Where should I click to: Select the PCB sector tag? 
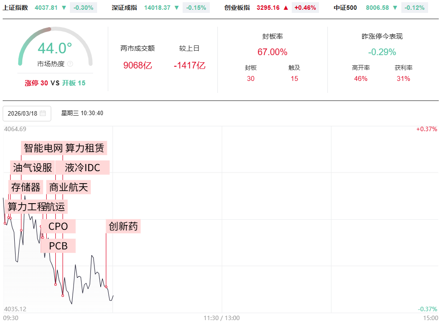click(x=58, y=245)
